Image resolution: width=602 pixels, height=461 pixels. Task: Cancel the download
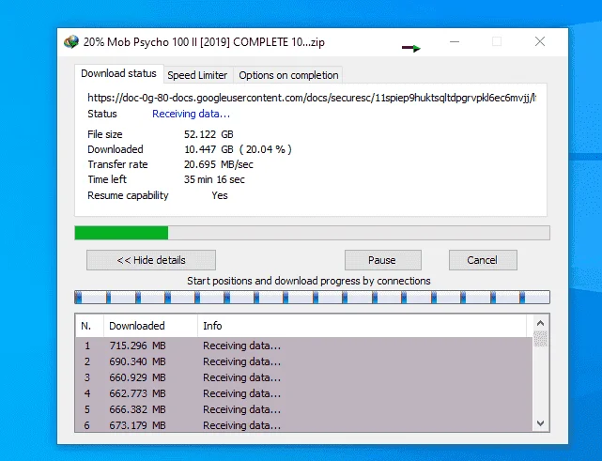tap(483, 260)
